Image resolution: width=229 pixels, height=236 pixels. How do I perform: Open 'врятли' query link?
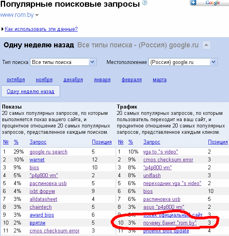38,223
